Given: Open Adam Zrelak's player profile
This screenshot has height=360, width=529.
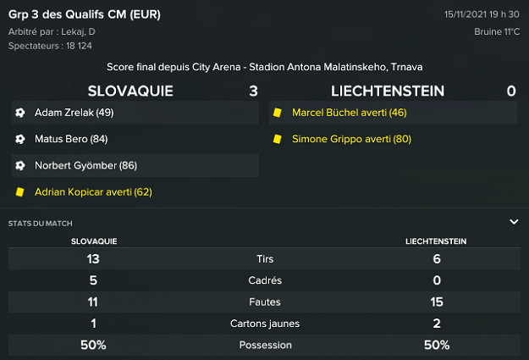Looking at the screenshot, I should pyautogui.click(x=74, y=113).
